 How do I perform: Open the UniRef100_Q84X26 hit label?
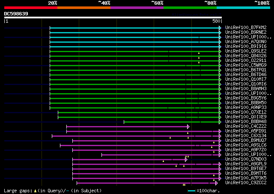pos(246,56)
